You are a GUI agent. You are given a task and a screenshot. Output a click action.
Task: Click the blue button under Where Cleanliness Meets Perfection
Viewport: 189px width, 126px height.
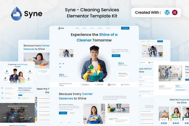pos(20,95)
